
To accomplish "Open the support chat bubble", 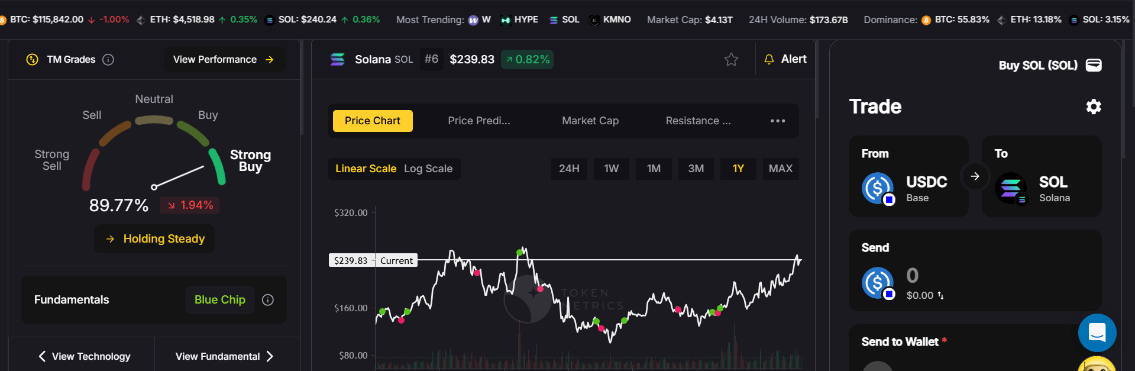I will (x=1097, y=333).
